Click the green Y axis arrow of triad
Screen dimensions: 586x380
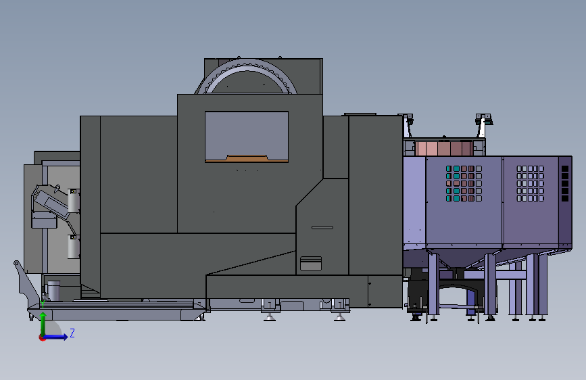point(43,324)
